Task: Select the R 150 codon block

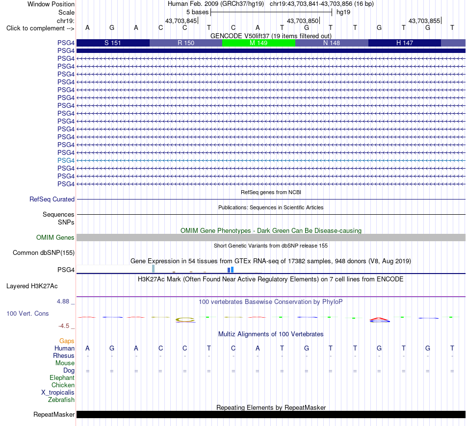Action: [186, 43]
